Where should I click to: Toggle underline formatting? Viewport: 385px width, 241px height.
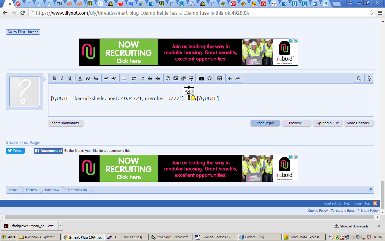[x=70, y=78]
